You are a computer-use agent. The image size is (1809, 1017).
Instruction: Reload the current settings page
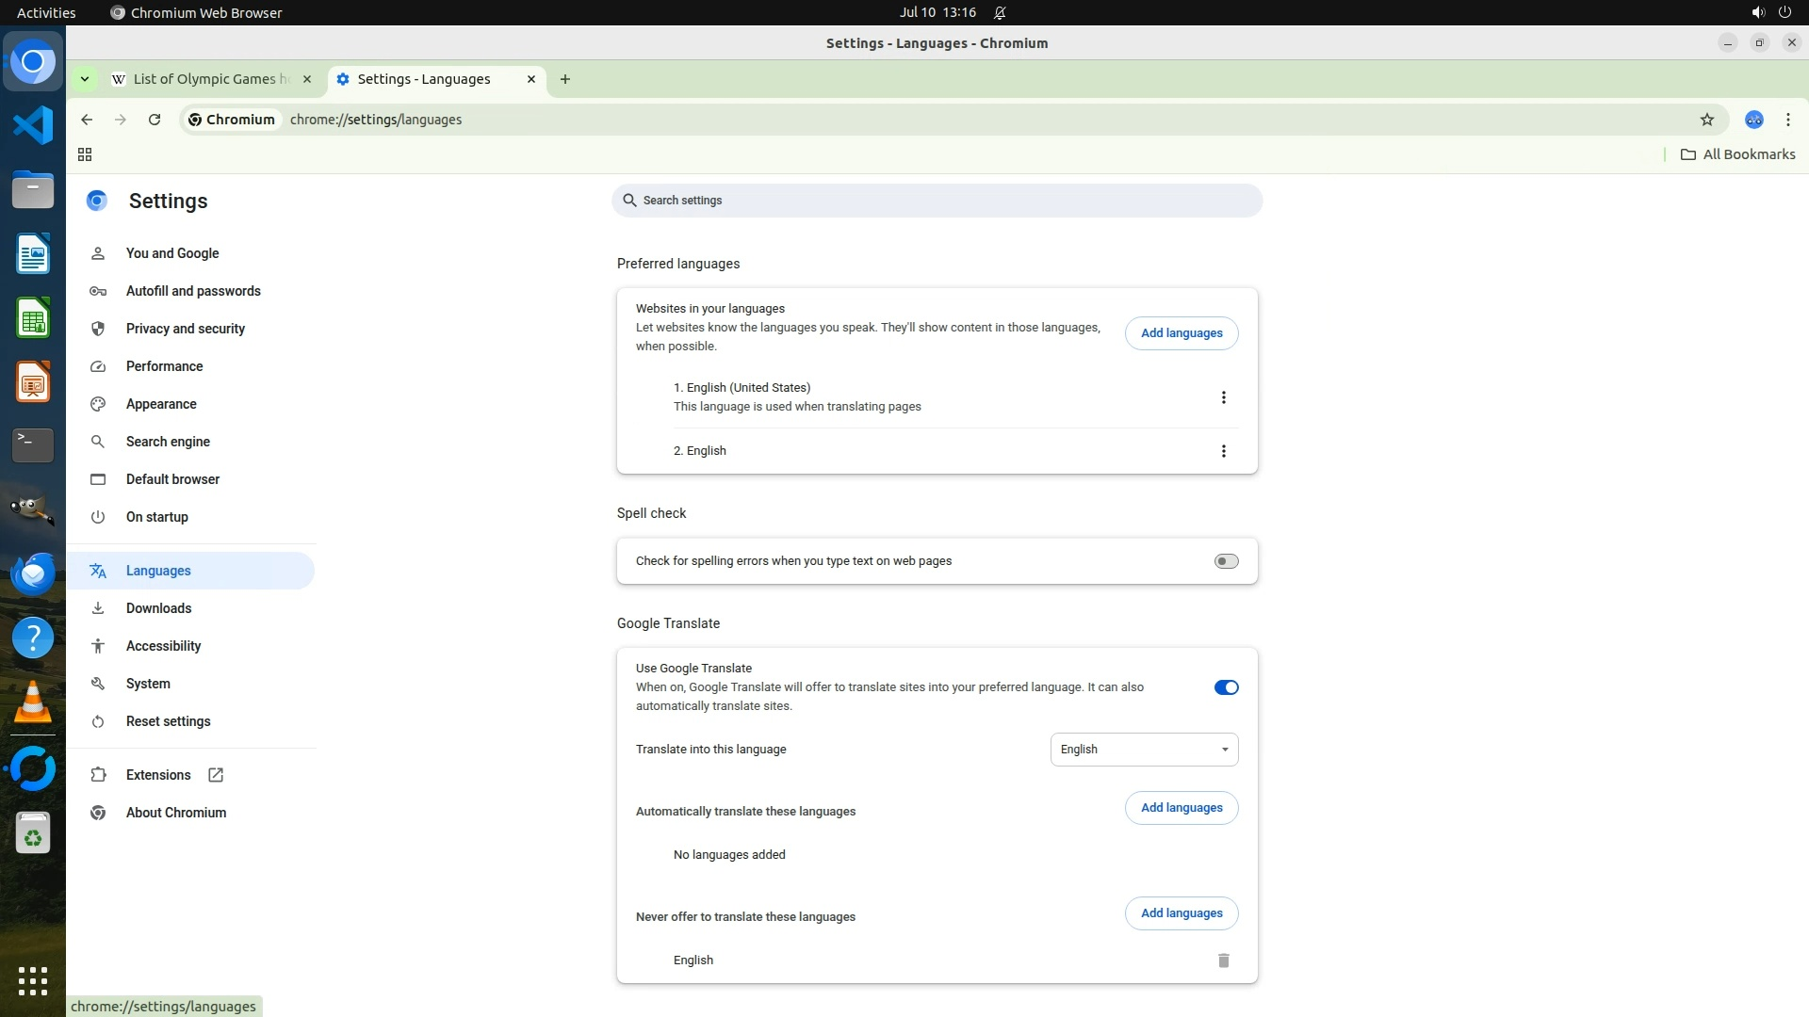[x=155, y=120]
